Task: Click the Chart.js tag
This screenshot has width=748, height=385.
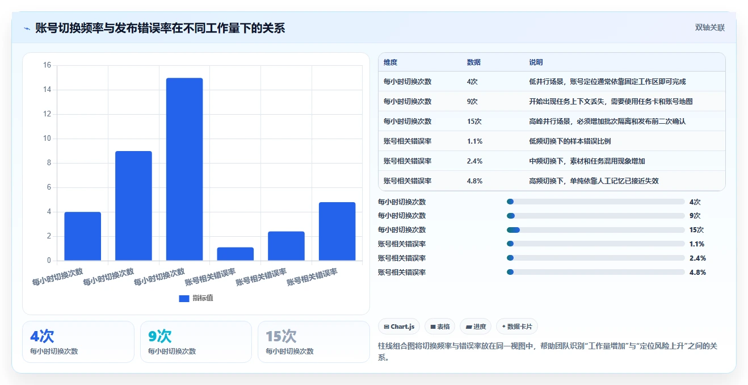Action: point(399,327)
